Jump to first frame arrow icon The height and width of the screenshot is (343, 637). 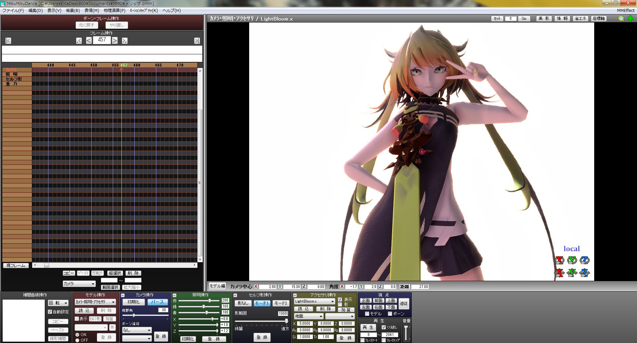[8, 41]
